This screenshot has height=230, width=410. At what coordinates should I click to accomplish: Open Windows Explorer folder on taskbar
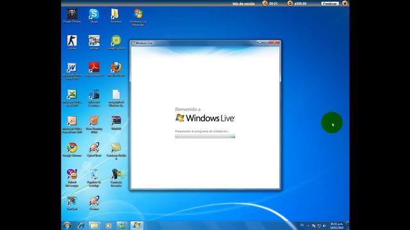[94, 226]
